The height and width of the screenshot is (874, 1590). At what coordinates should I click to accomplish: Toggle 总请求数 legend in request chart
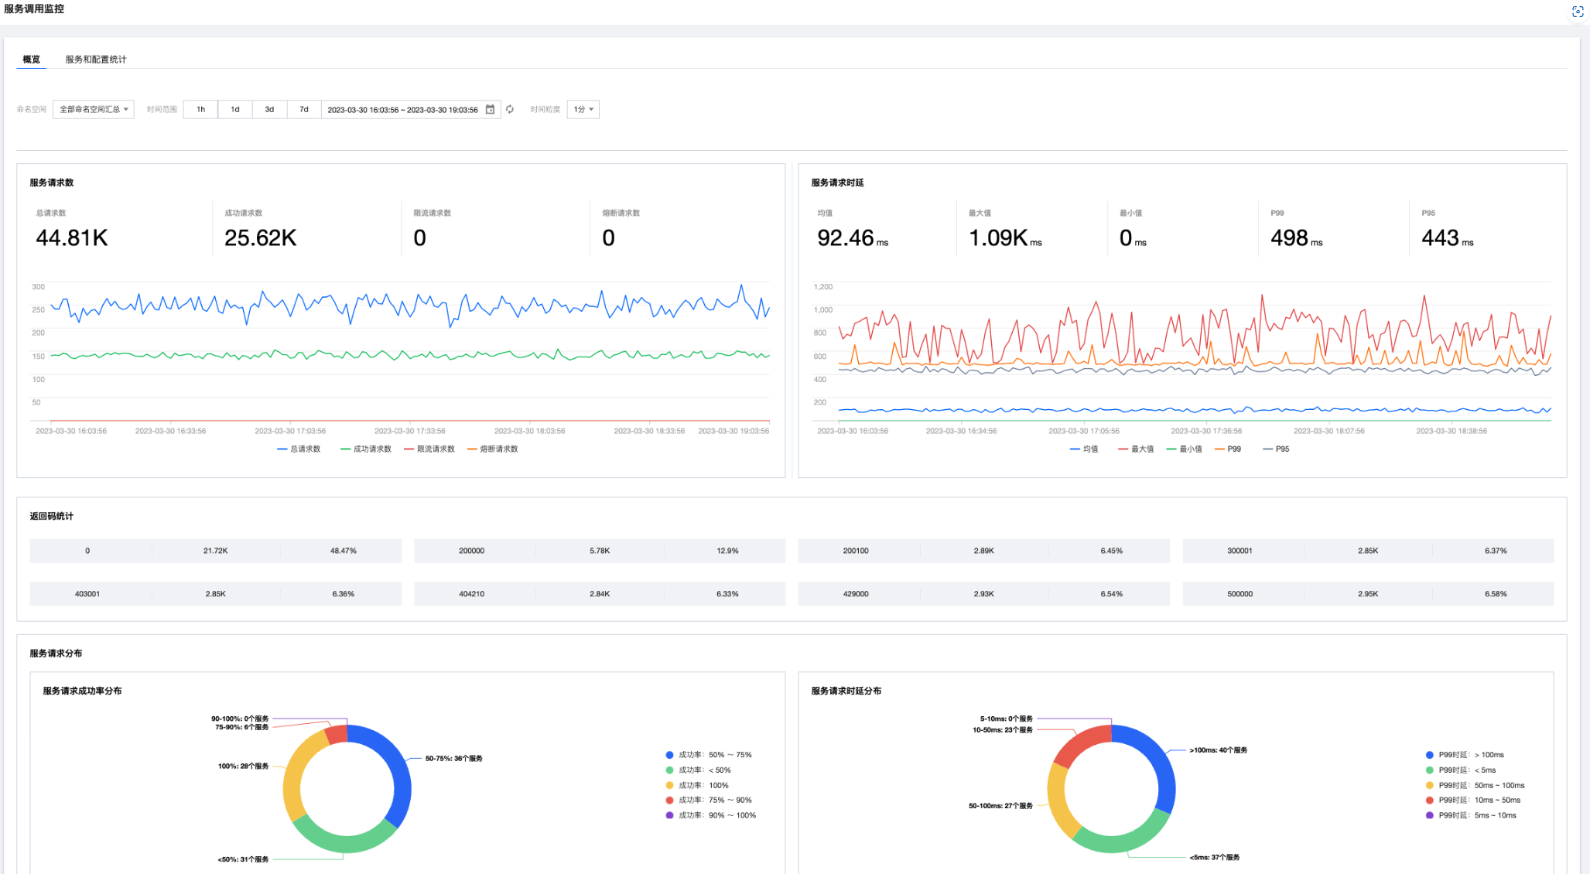pyautogui.click(x=299, y=449)
